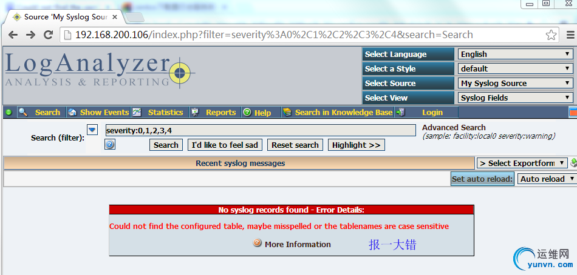Open the Help menu item
Screen dimensions: 577x275
[262, 113]
